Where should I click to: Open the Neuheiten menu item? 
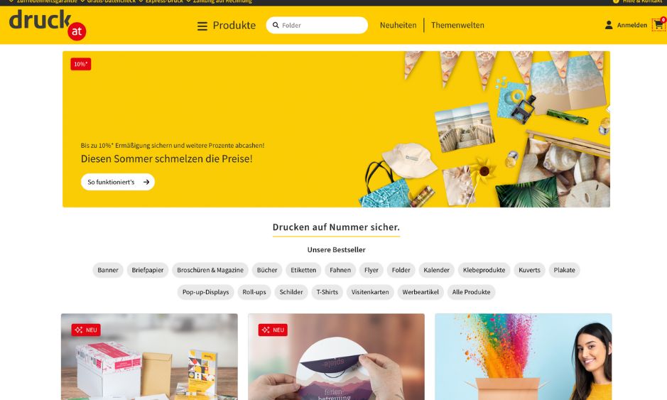(398, 25)
